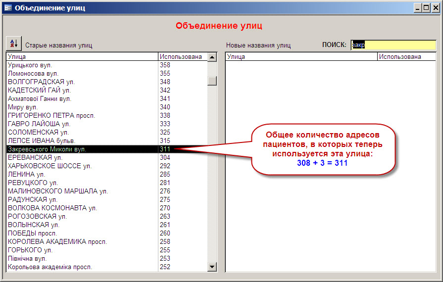Click usage count 252
This screenshot has height=282, width=443.
pyautogui.click(x=165, y=267)
